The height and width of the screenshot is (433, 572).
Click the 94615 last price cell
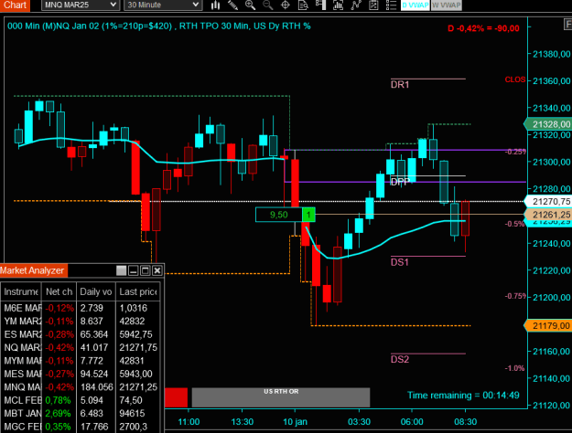coord(138,413)
